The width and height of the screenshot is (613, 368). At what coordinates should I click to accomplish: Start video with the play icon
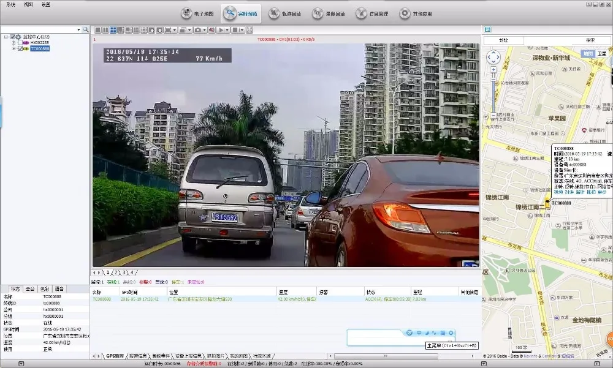(221, 30)
